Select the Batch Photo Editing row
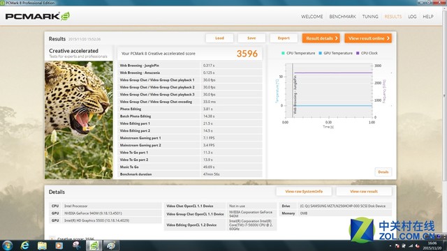This screenshot has width=447, height=251. [x=190, y=116]
